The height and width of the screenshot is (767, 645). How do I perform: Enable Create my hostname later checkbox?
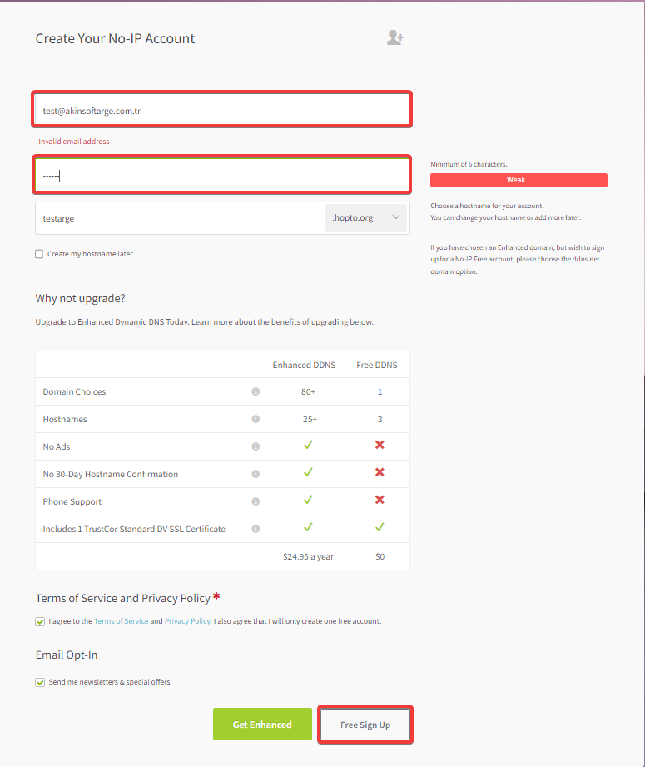pyautogui.click(x=39, y=254)
